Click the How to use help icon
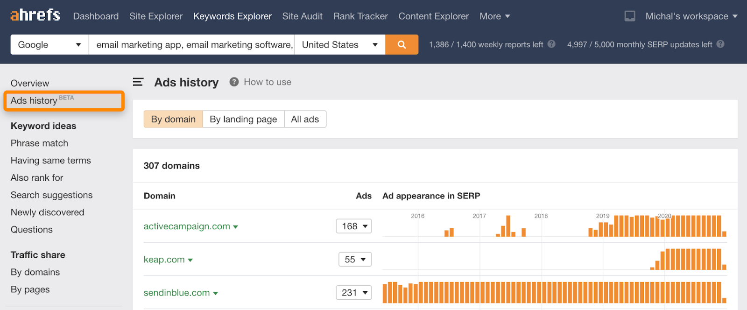Screen dimensions: 747x310 234,82
